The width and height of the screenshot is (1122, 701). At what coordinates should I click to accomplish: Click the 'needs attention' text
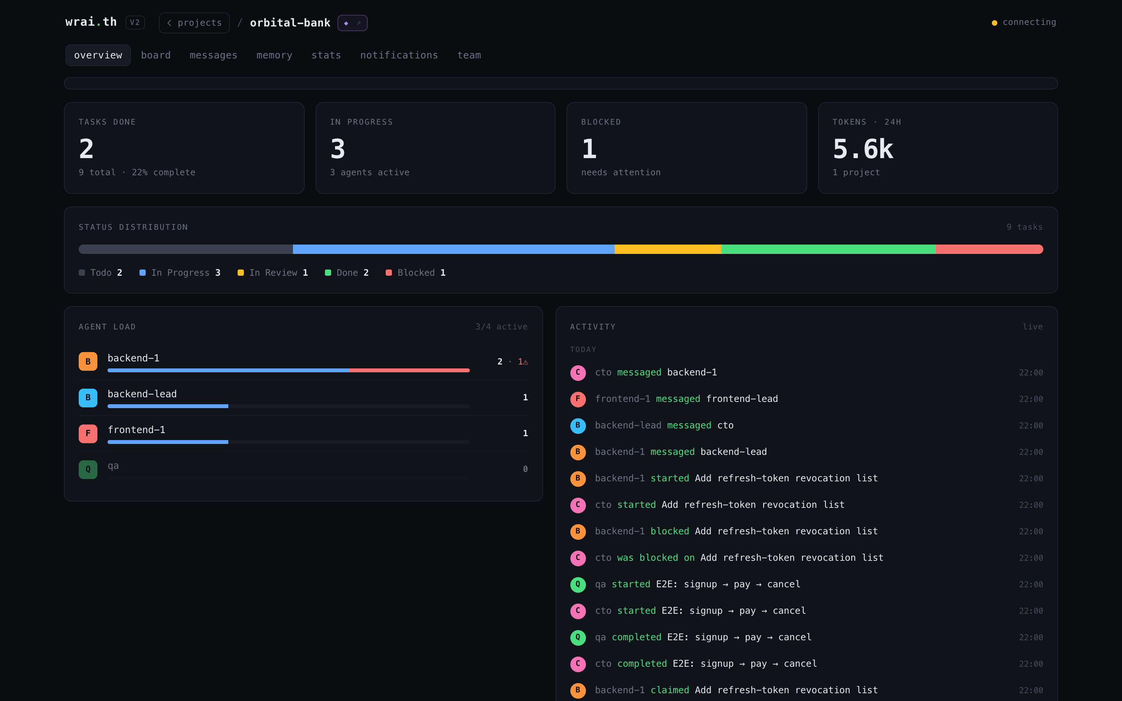click(x=621, y=173)
